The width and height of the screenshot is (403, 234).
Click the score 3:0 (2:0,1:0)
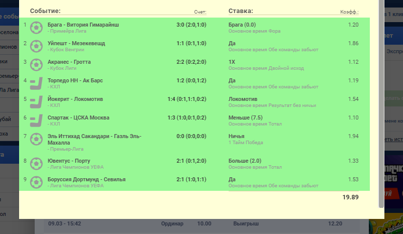[191, 25]
